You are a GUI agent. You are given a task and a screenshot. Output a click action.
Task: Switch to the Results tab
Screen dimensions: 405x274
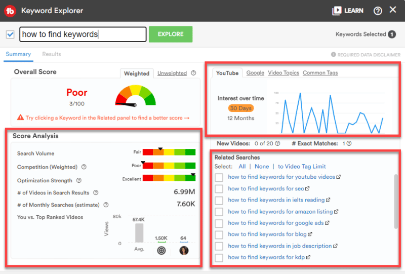[x=52, y=54]
